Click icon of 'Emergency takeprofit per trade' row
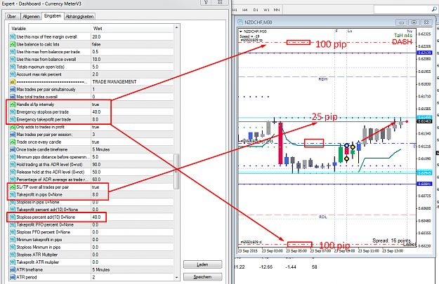Screen dimensions: 439x284 point(13,119)
